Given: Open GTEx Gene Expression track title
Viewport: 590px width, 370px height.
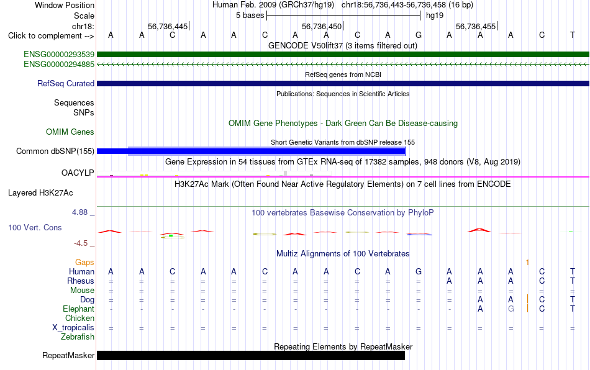Looking at the screenshot, I should 343,162.
